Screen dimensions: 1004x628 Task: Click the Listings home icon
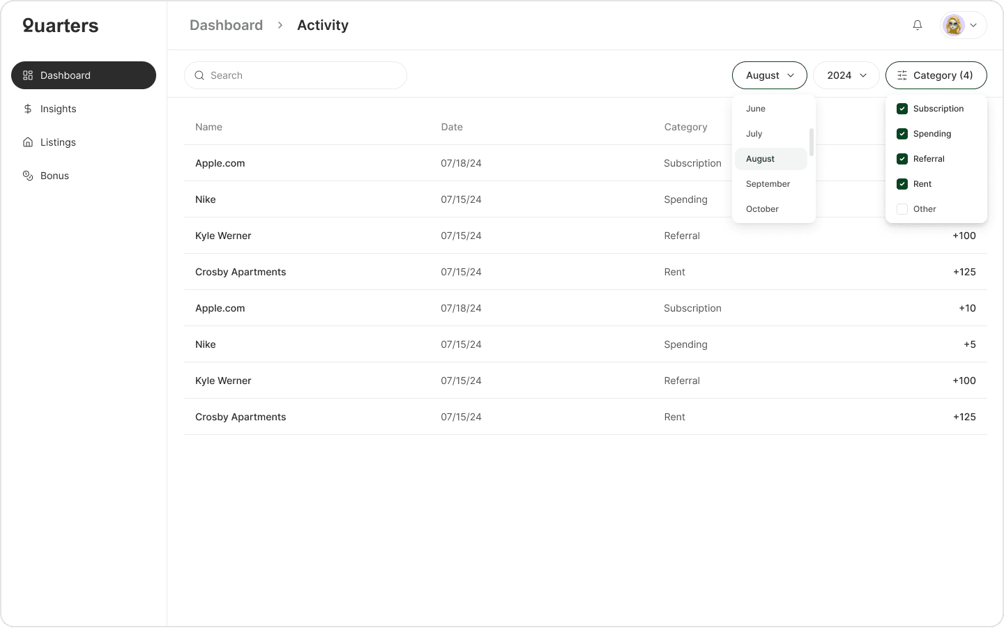pyautogui.click(x=27, y=142)
